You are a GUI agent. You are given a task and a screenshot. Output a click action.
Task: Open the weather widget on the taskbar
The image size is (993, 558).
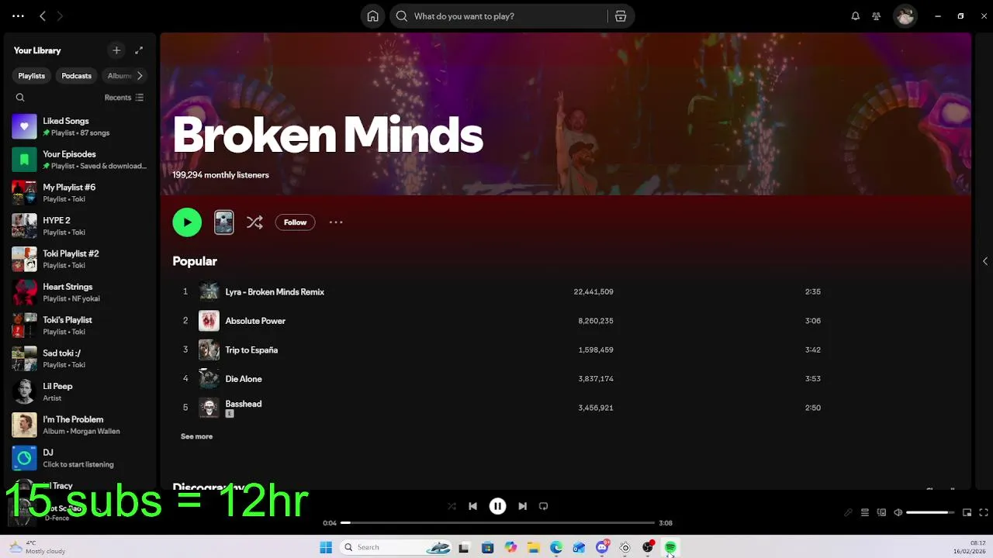(x=37, y=547)
